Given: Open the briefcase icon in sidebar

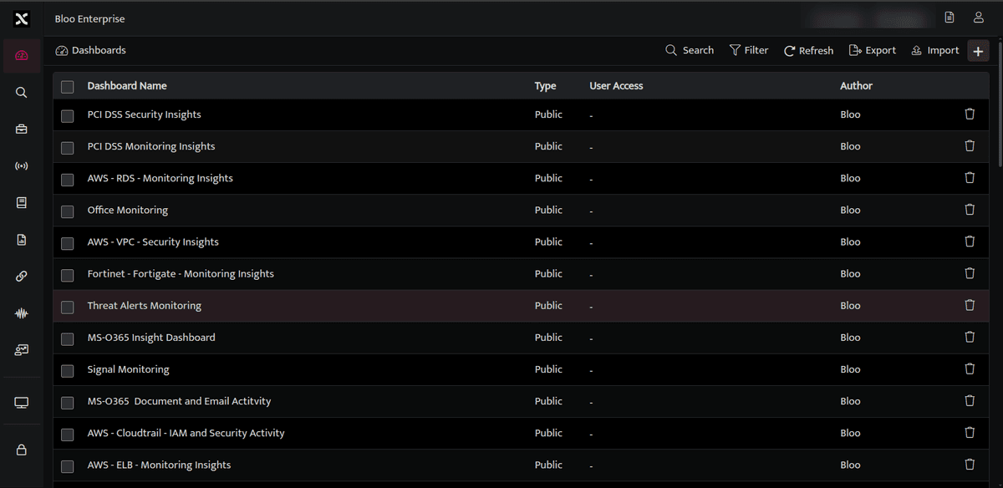Looking at the screenshot, I should (22, 129).
